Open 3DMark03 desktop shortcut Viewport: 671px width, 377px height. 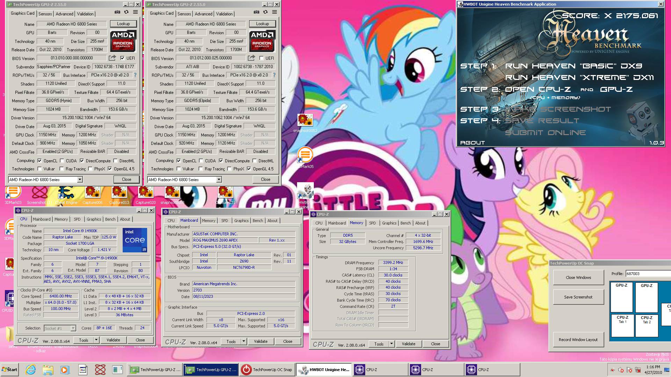coord(13,195)
